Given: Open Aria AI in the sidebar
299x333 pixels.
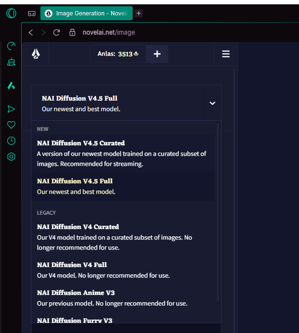Looking at the screenshot, I should (12, 86).
